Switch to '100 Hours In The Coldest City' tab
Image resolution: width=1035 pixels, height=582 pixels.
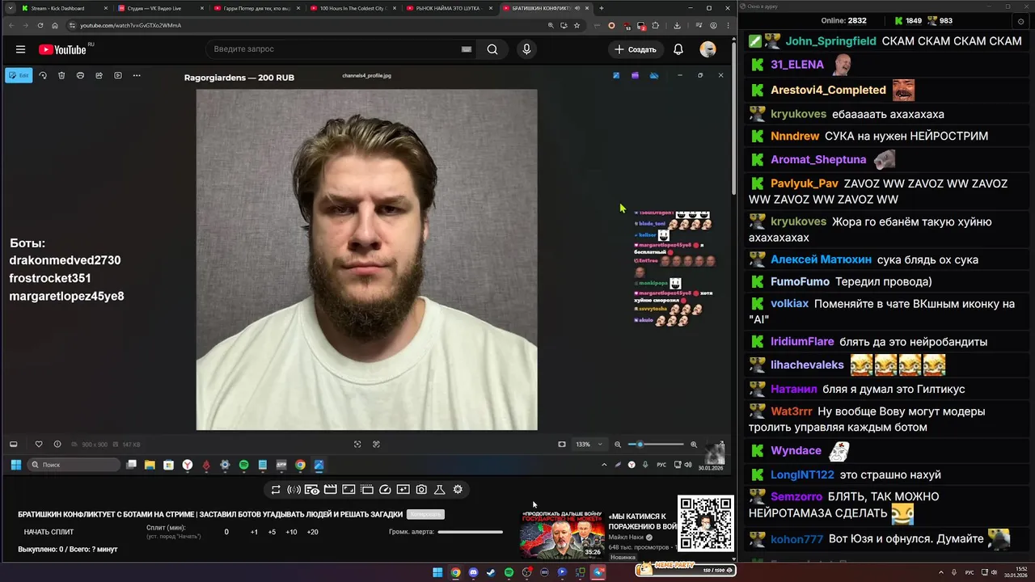(353, 8)
